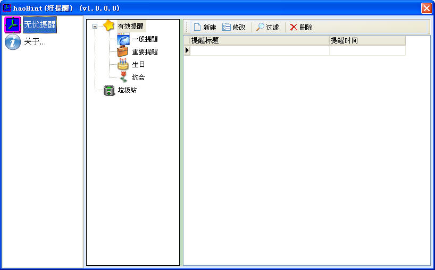Click the briefcase icon for 重要提醒

[122, 51]
